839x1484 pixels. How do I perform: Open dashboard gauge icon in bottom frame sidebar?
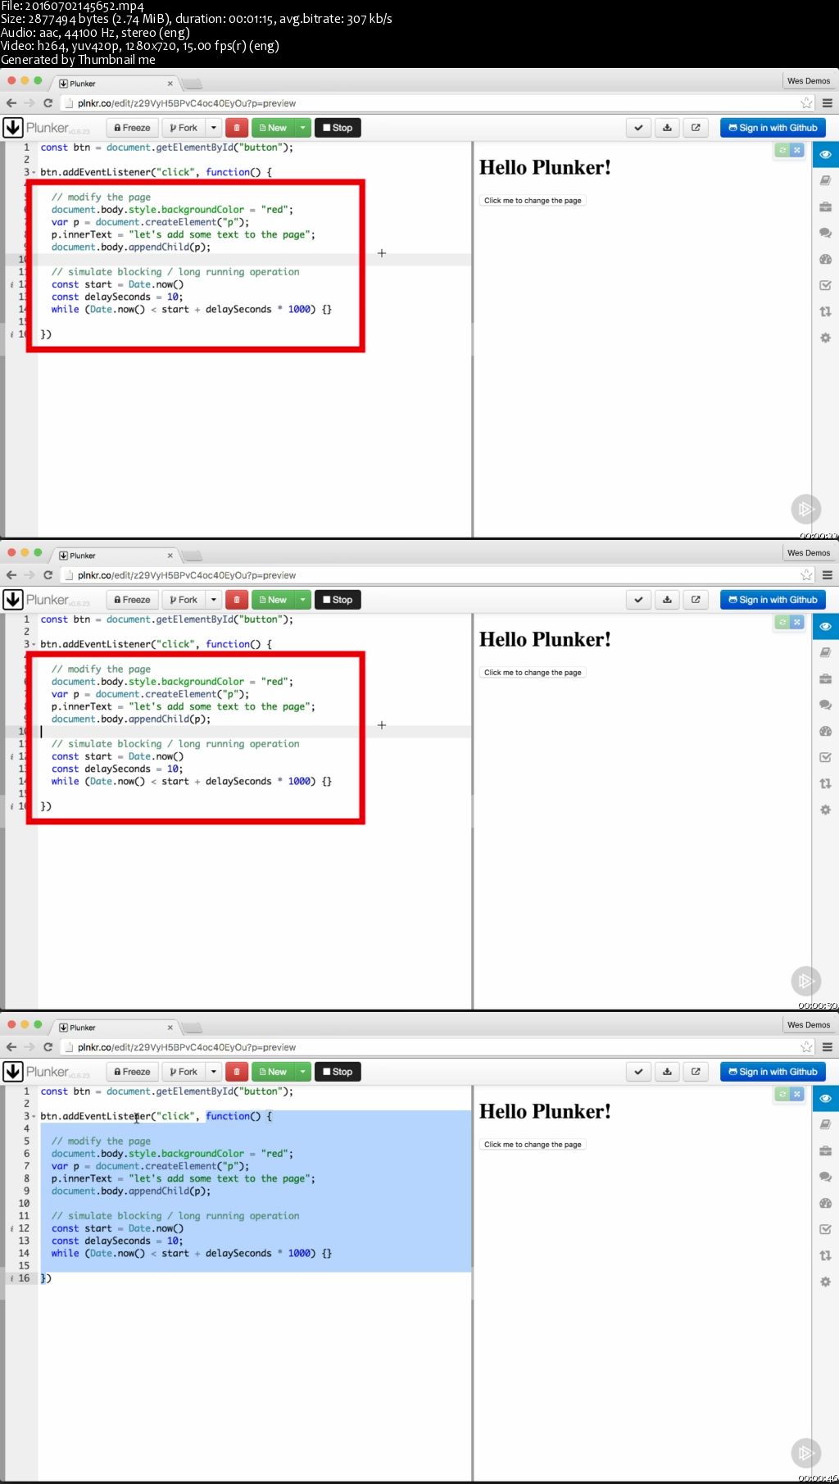click(x=825, y=1203)
